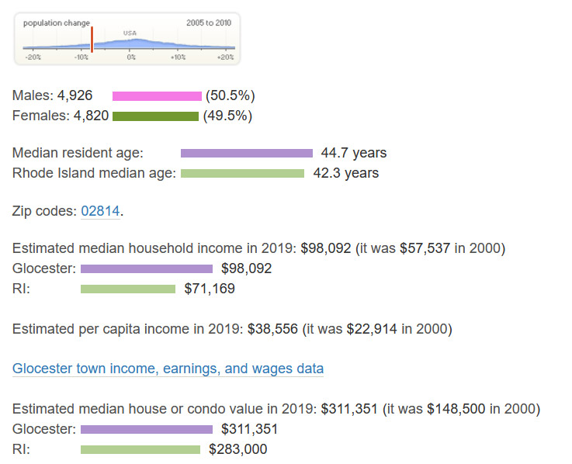572x464 pixels.
Task: Click the dark green Females bar
Action: pos(155,116)
